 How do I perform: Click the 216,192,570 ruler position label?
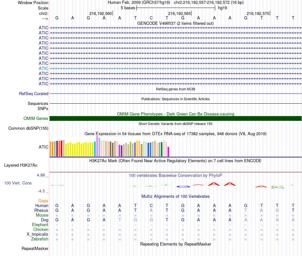(x=258, y=14)
